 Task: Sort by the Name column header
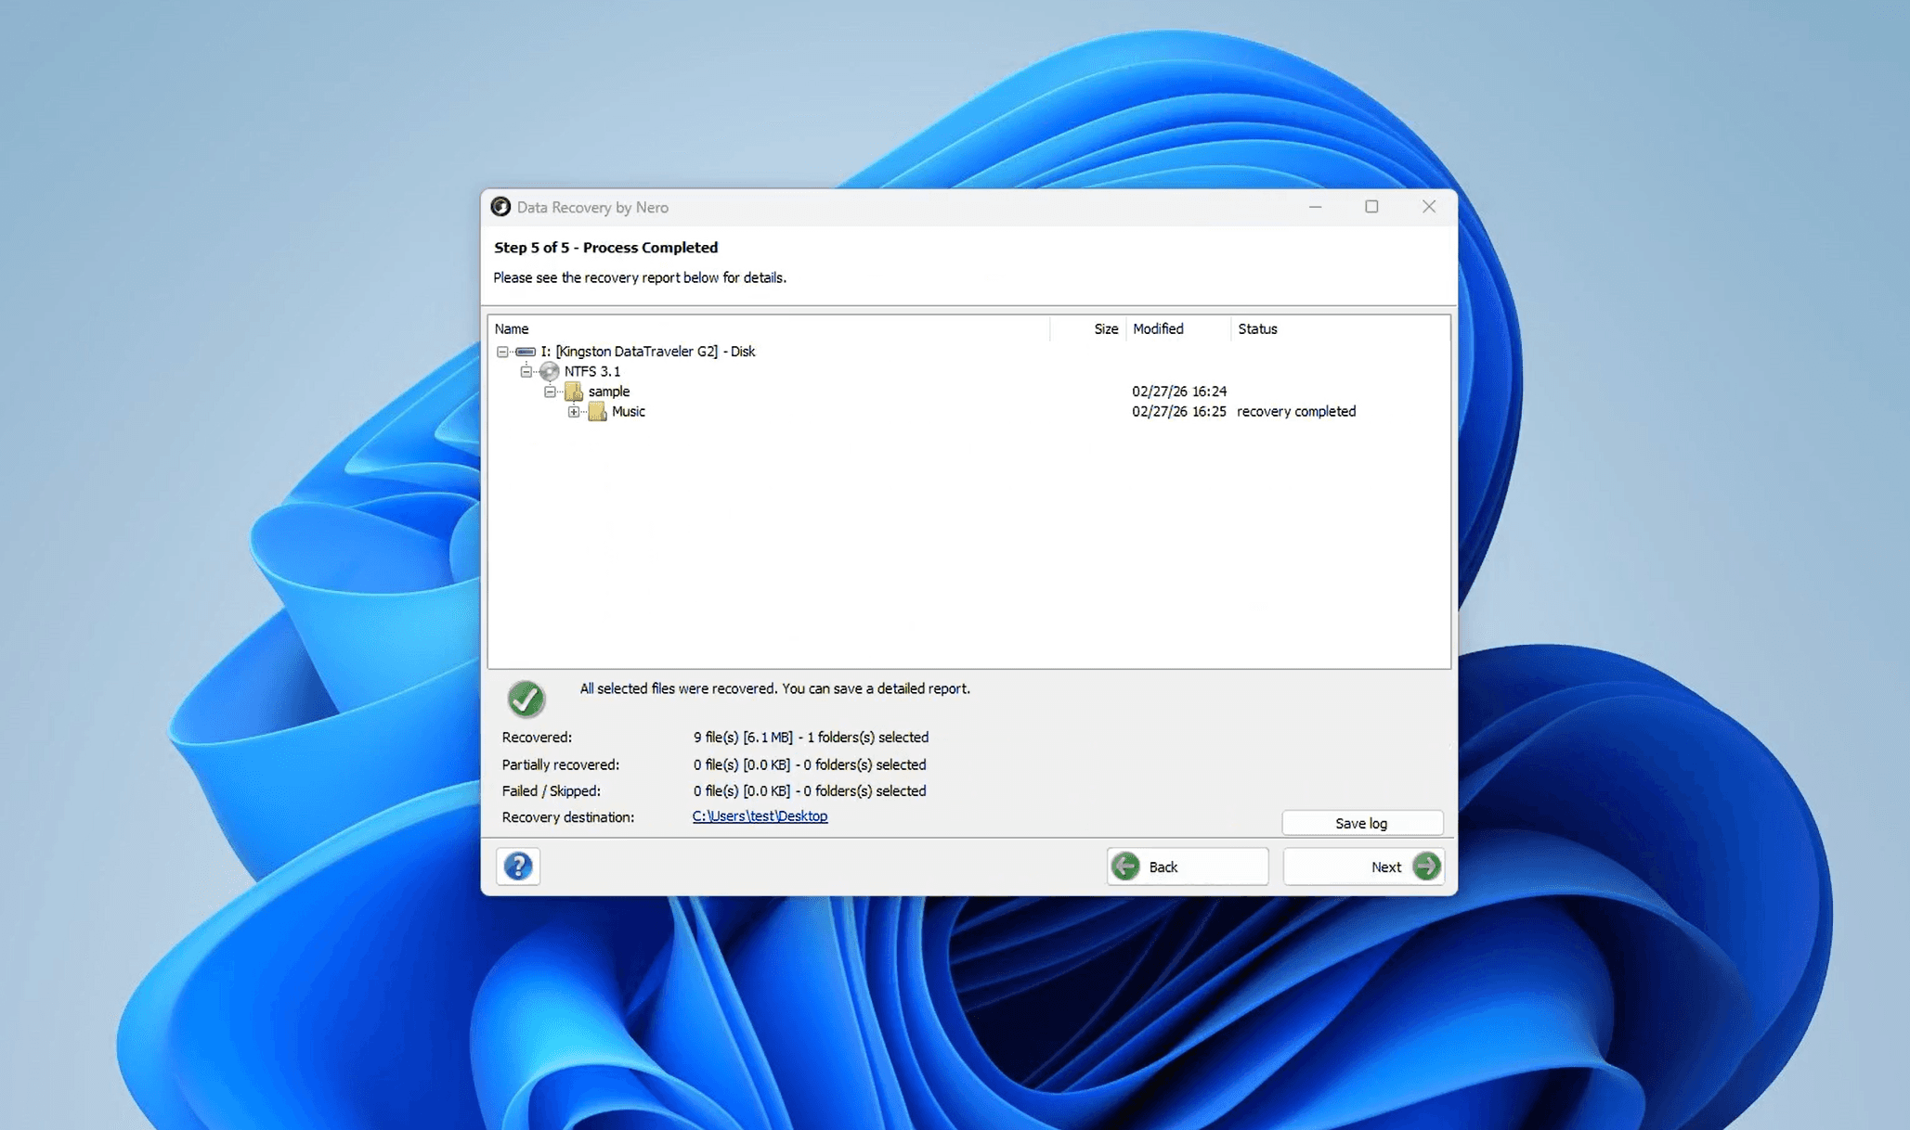coord(512,328)
